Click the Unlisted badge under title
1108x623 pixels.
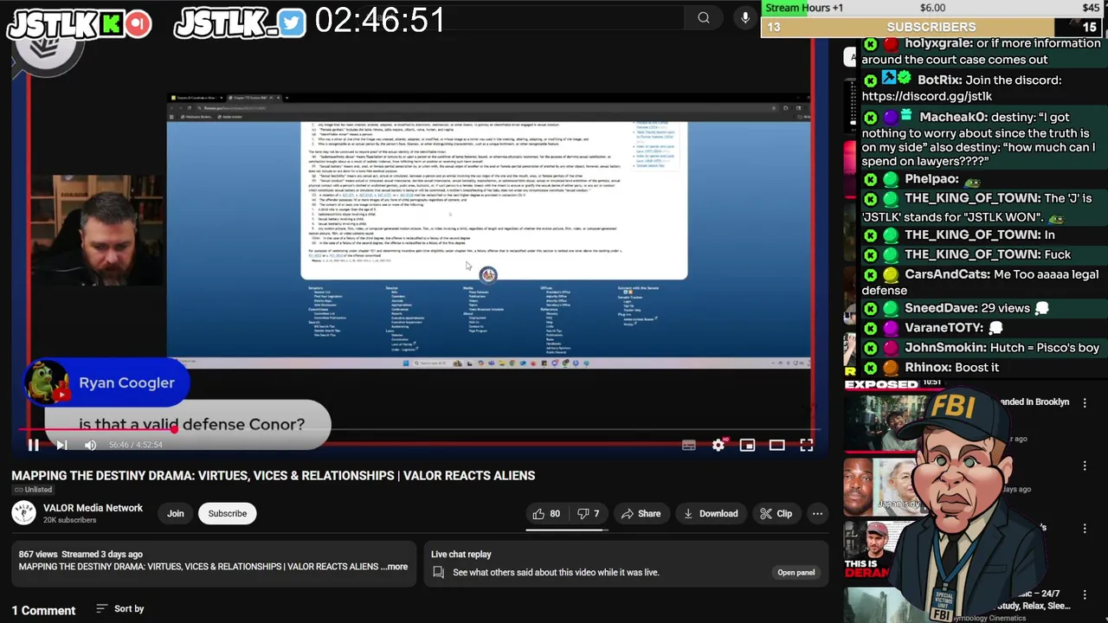[x=32, y=490]
